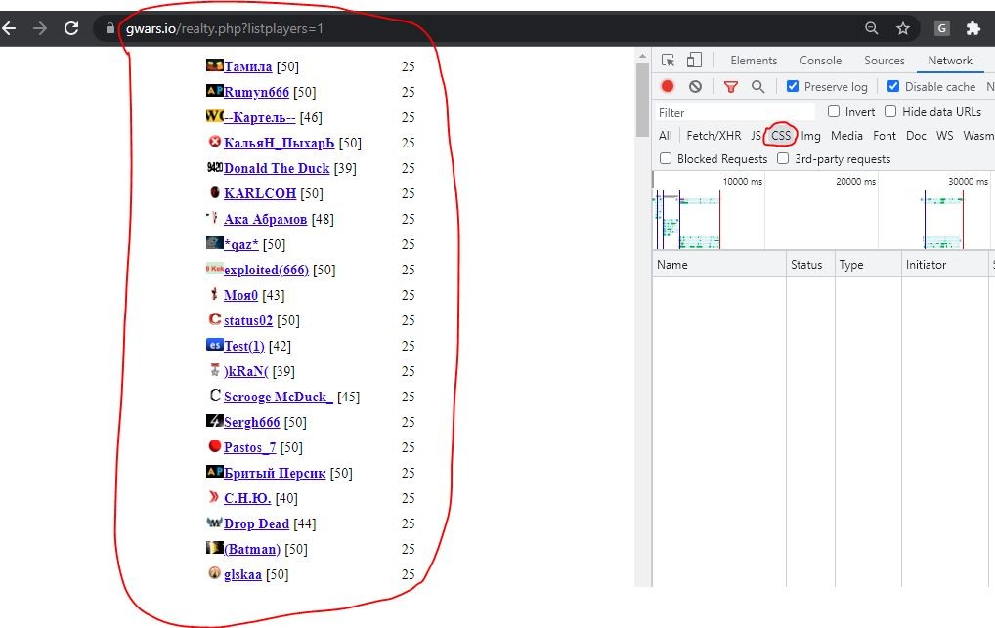
Task: Open player link exploited(666)
Action: coord(266,270)
